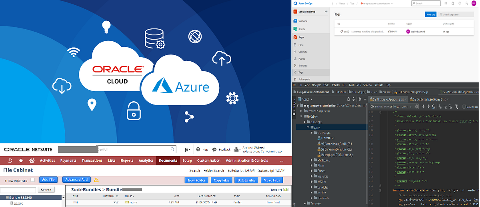480x207 pixels.
Task: Open NetSuite Shortcuts star icon
Action: tap(21, 161)
